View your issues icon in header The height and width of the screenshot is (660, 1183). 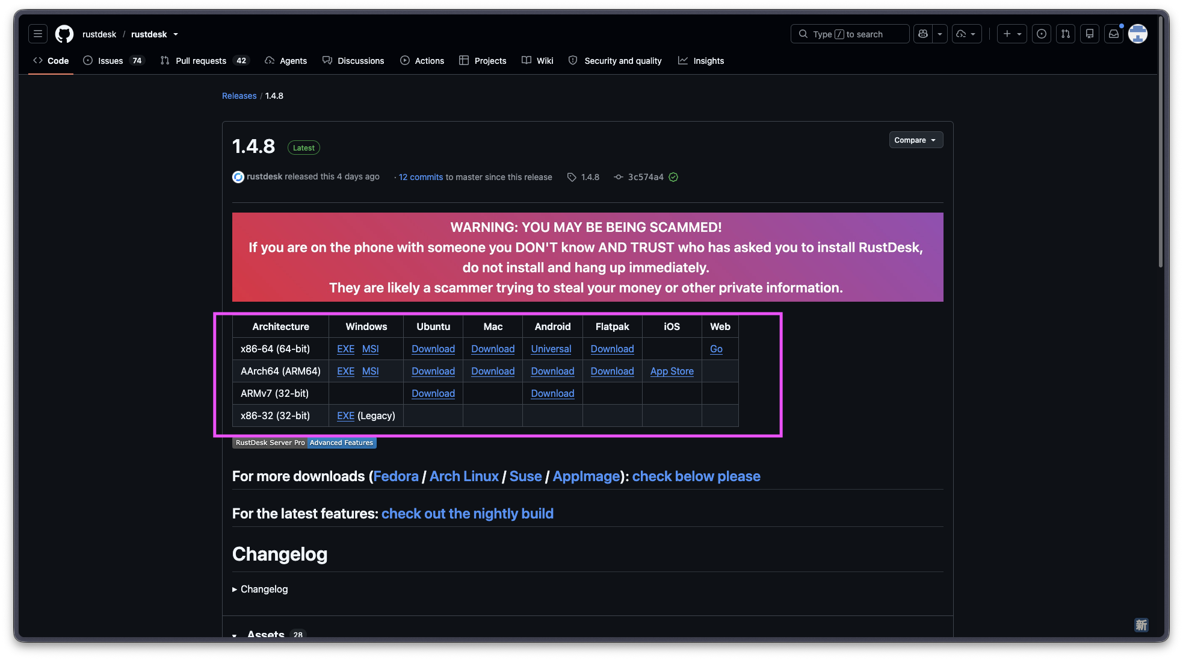coord(1042,34)
